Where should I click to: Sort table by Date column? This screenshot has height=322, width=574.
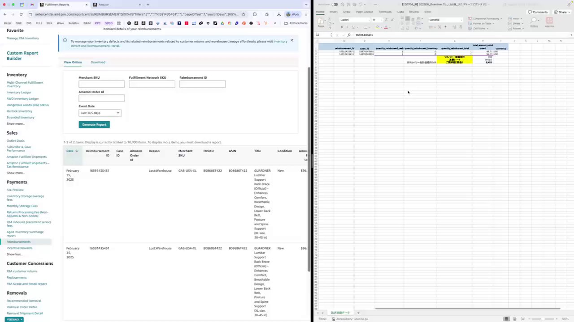(72, 151)
